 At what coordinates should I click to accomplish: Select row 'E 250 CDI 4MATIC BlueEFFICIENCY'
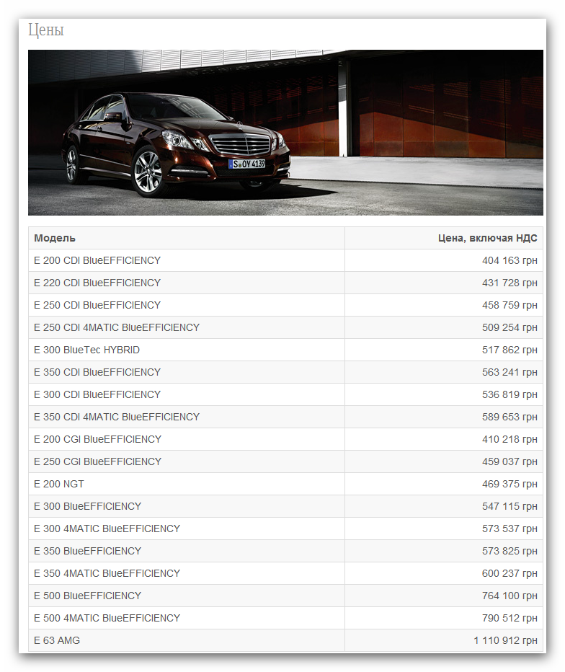pos(285,327)
